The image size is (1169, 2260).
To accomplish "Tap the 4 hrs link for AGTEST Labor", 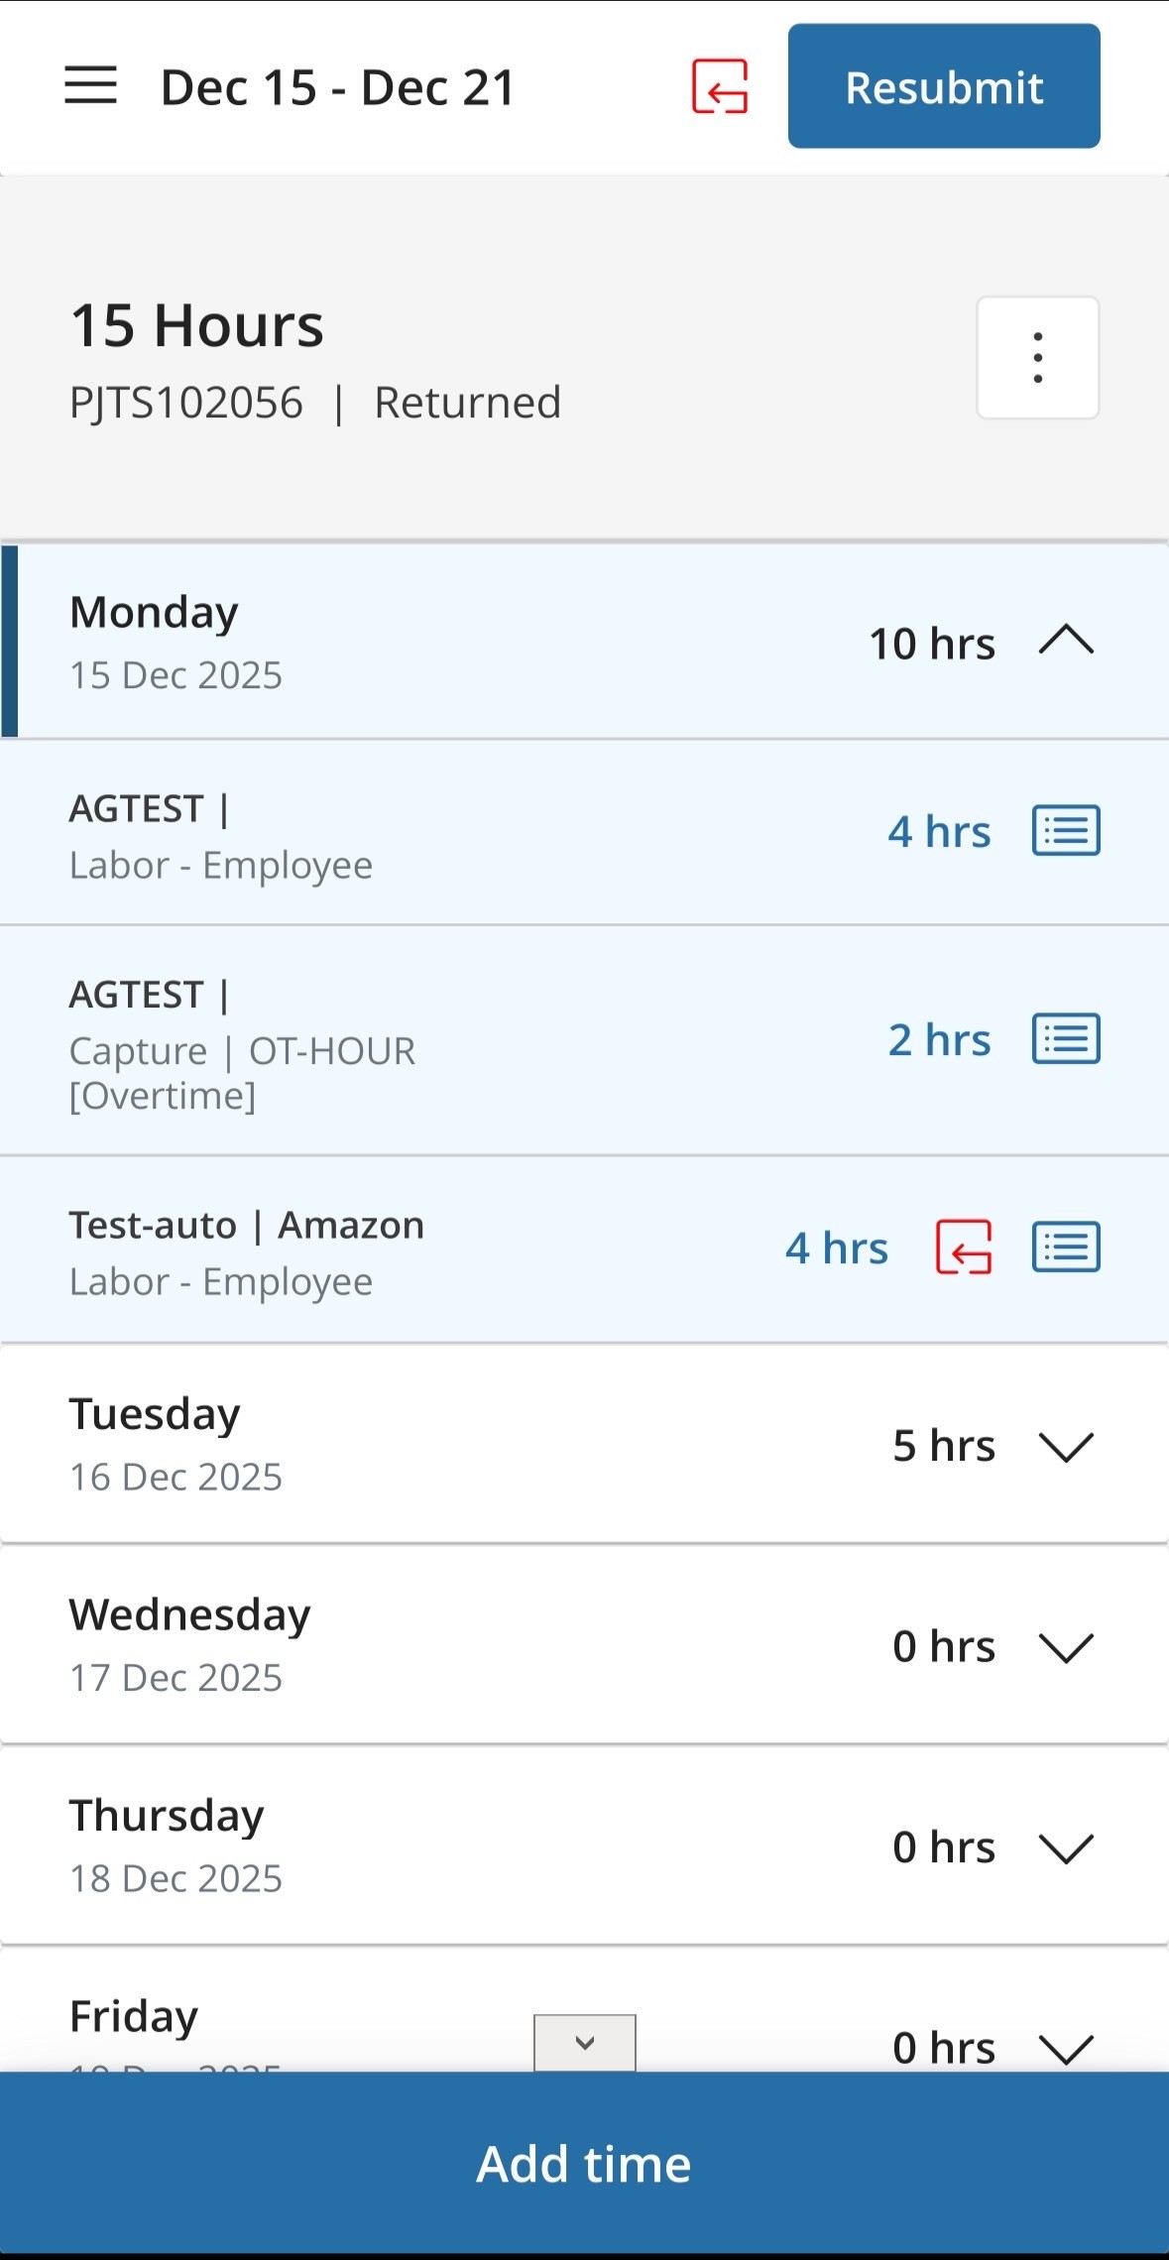I will pyautogui.click(x=939, y=832).
